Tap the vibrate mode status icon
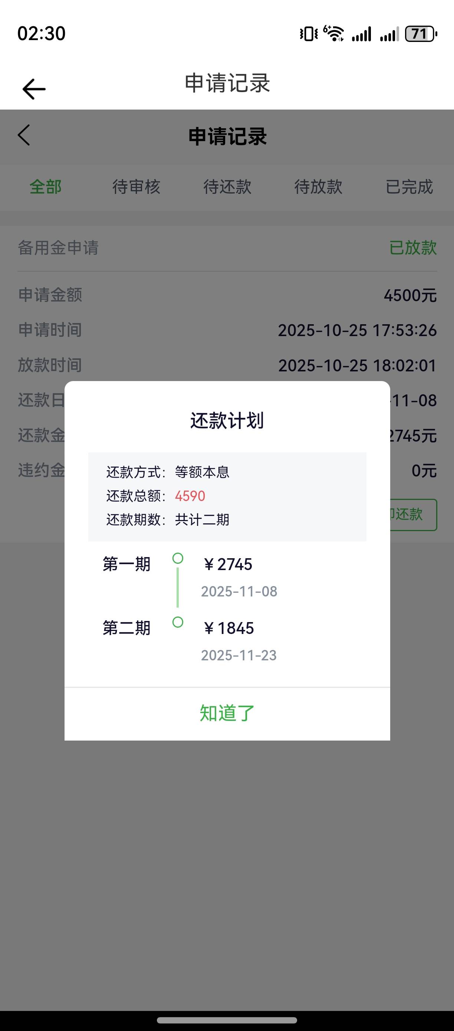Screen dimensions: 454x1031 coord(309,34)
